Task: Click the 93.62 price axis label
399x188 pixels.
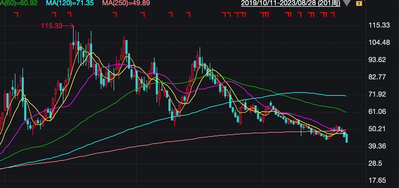Action: tap(377, 60)
